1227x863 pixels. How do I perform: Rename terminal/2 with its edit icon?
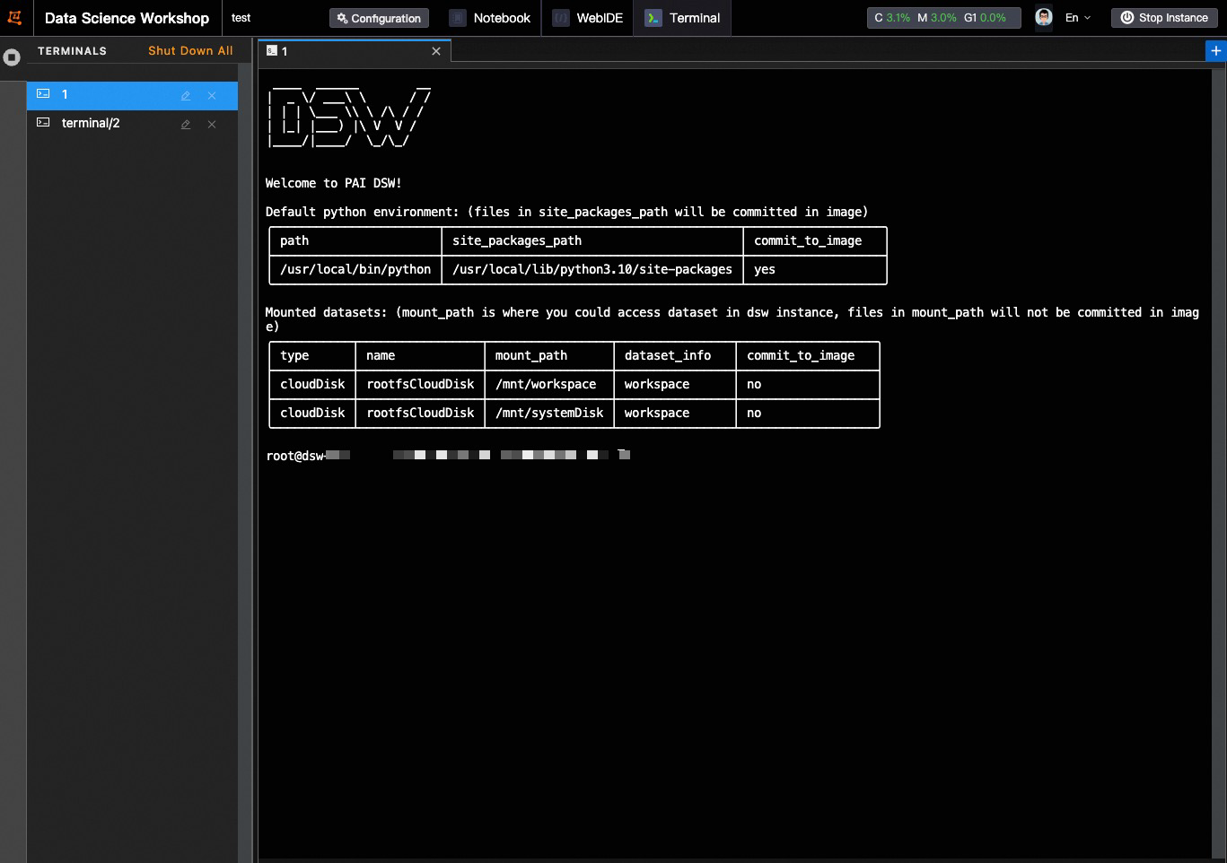(186, 124)
